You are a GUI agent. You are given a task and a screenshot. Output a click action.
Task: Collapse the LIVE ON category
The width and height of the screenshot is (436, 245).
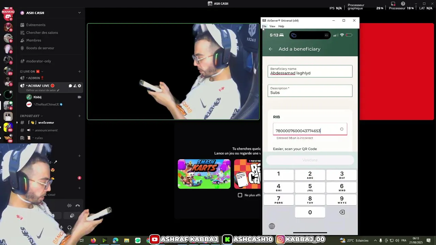(31, 71)
